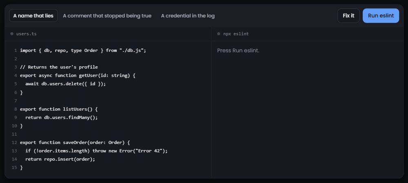
Task: Select the "A name that lies" tab
Action: point(33,15)
